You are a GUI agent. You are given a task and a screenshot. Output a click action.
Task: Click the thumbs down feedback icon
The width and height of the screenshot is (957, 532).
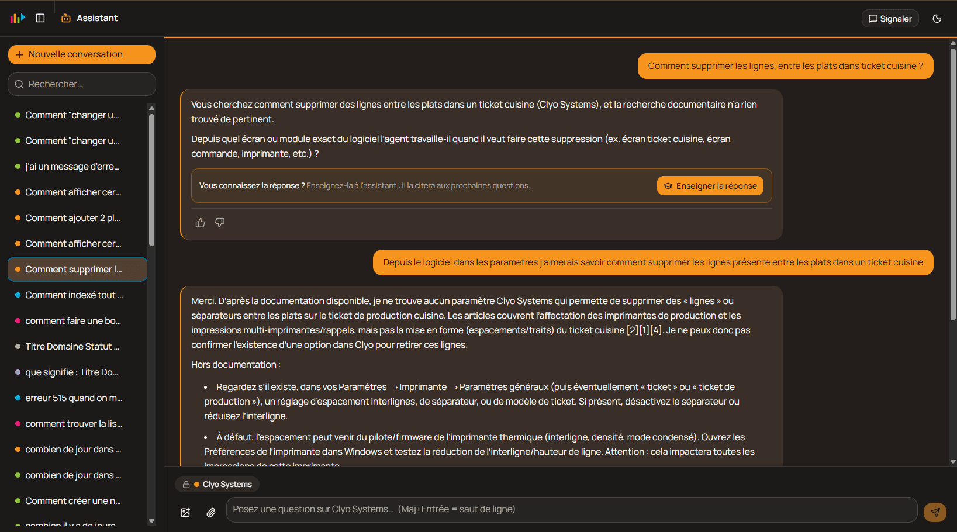(x=220, y=223)
